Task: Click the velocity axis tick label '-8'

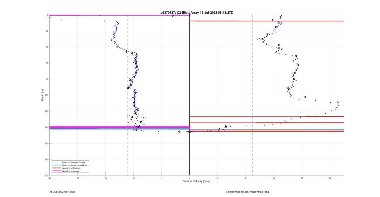Action: (x=134, y=178)
